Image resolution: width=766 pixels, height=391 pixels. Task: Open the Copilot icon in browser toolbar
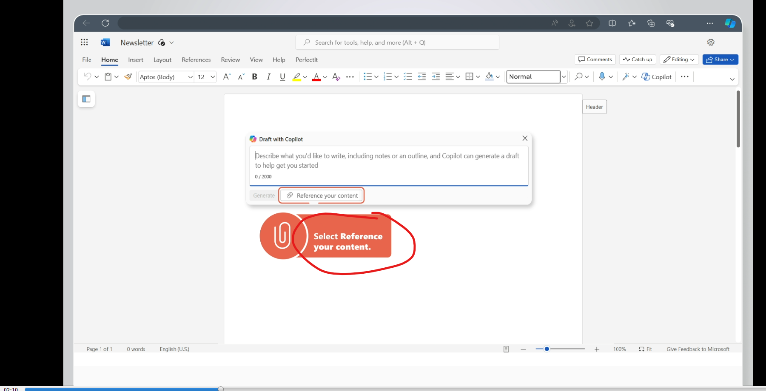[730, 23]
